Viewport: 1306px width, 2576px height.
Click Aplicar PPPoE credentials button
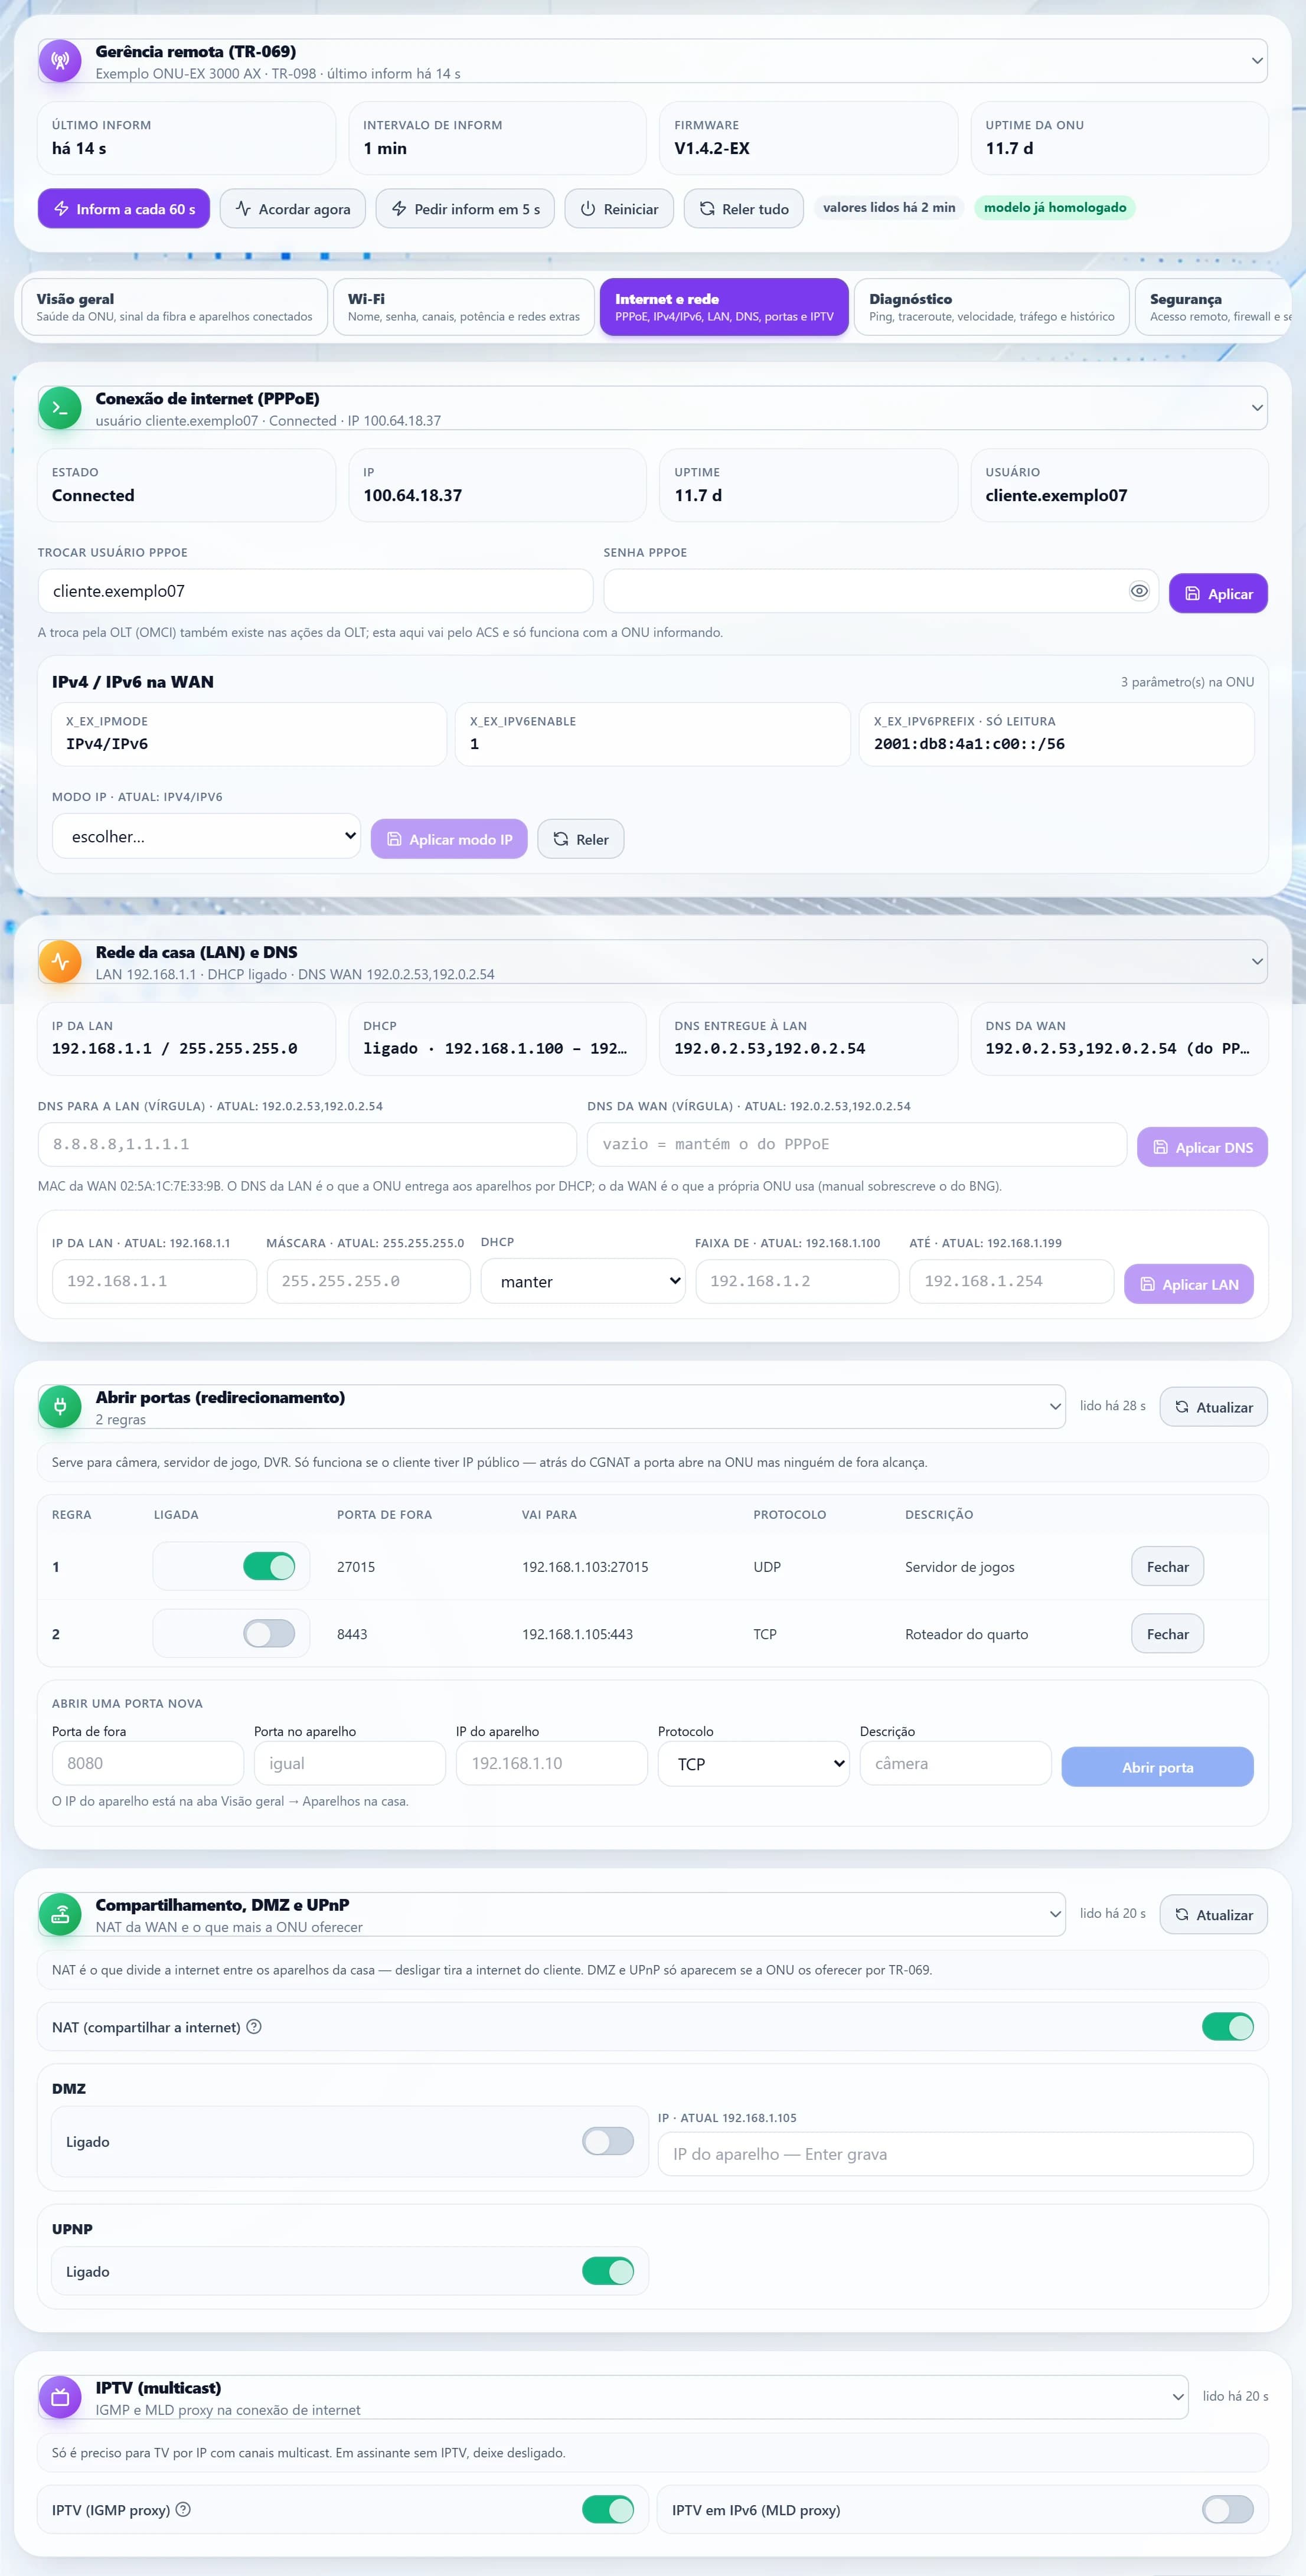[1218, 593]
